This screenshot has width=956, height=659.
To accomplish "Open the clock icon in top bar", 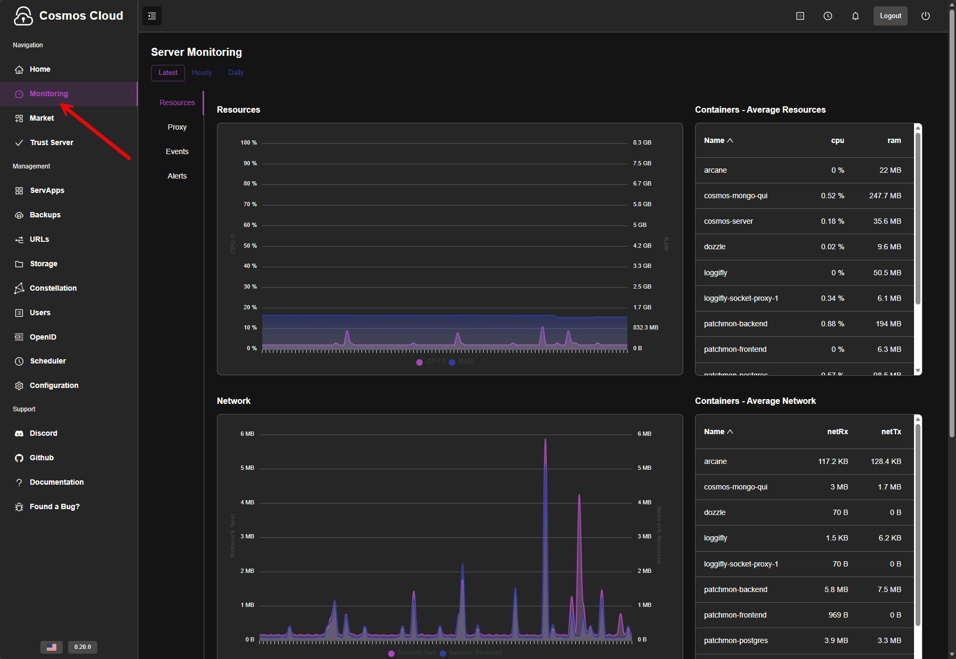I will [x=828, y=16].
